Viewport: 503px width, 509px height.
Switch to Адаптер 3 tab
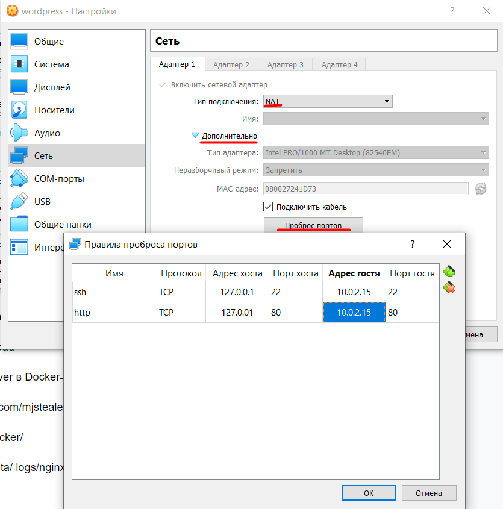[285, 64]
